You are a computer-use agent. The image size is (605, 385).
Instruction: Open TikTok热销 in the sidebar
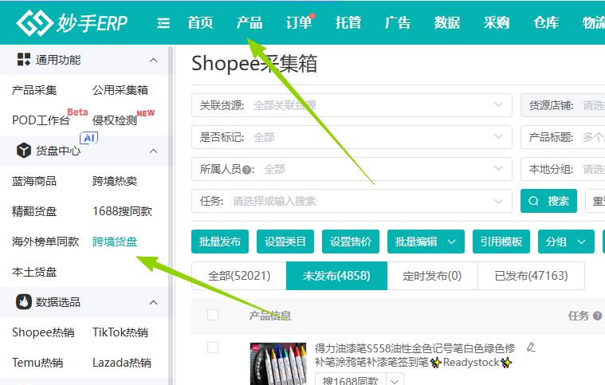tap(120, 332)
